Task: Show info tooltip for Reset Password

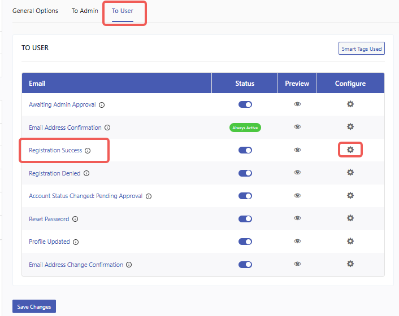Action: (75, 219)
